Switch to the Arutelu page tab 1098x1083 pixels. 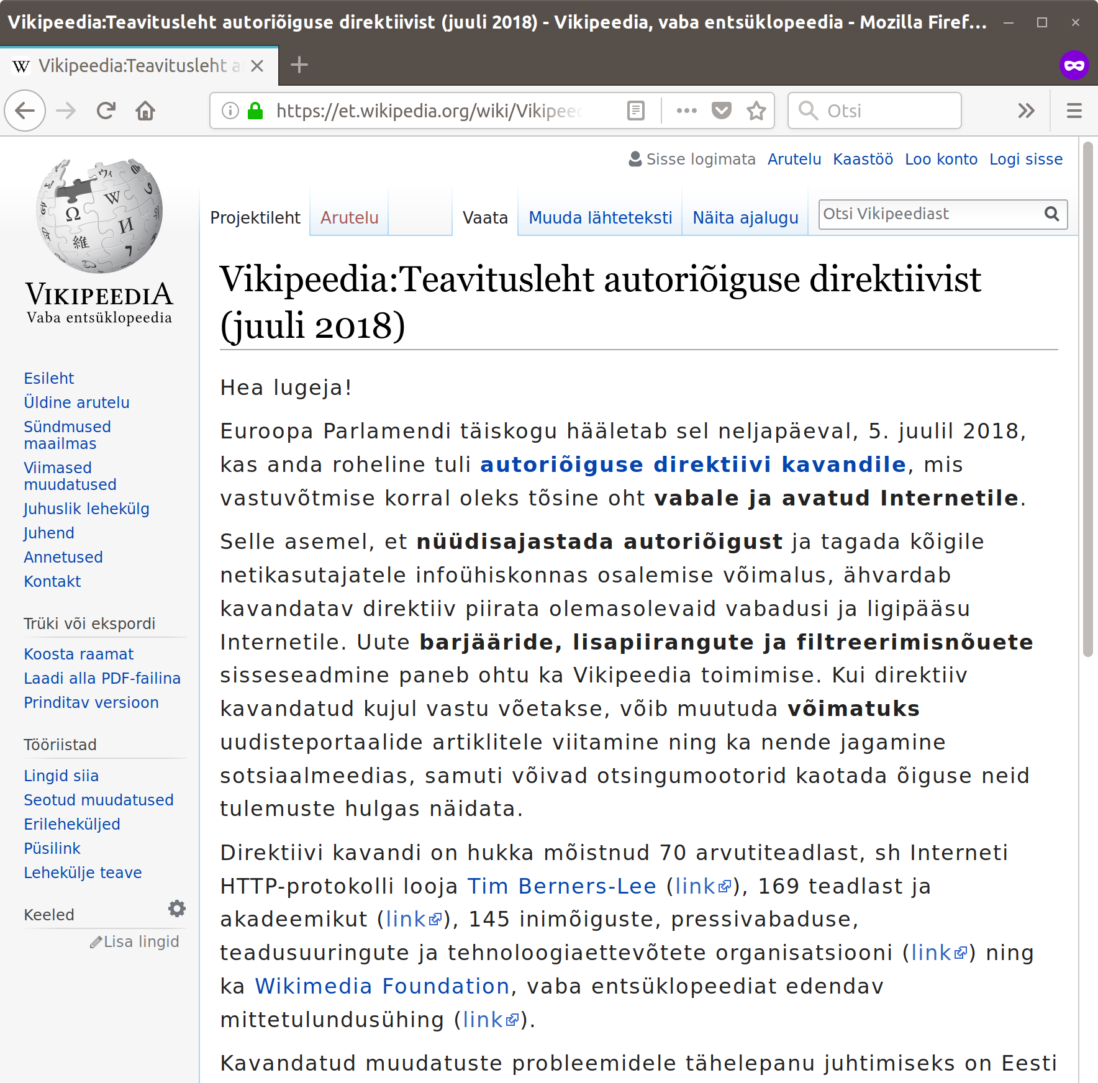click(x=349, y=218)
